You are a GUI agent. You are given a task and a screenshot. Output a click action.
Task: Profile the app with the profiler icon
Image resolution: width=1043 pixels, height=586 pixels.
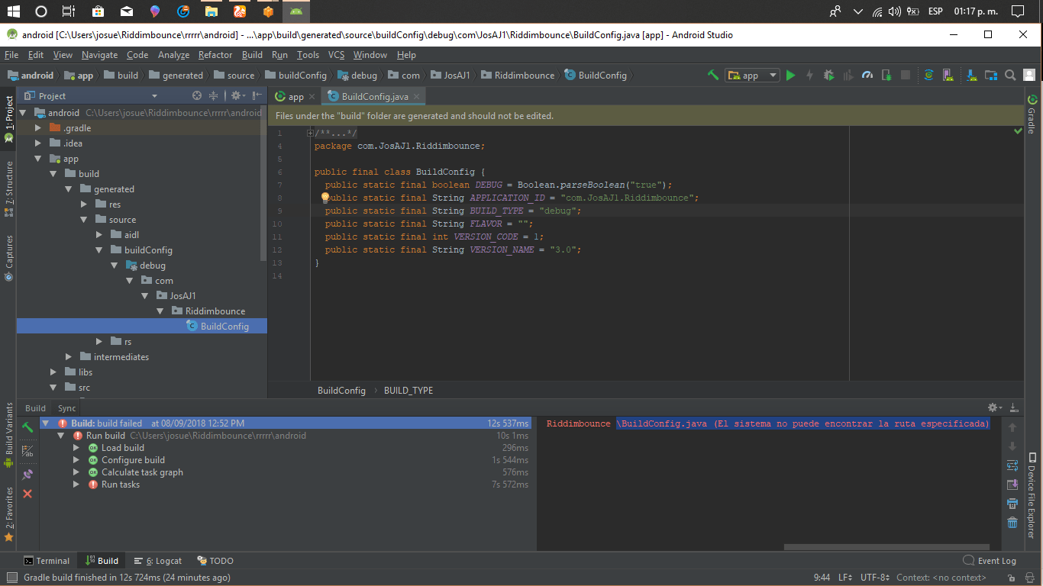(x=867, y=75)
